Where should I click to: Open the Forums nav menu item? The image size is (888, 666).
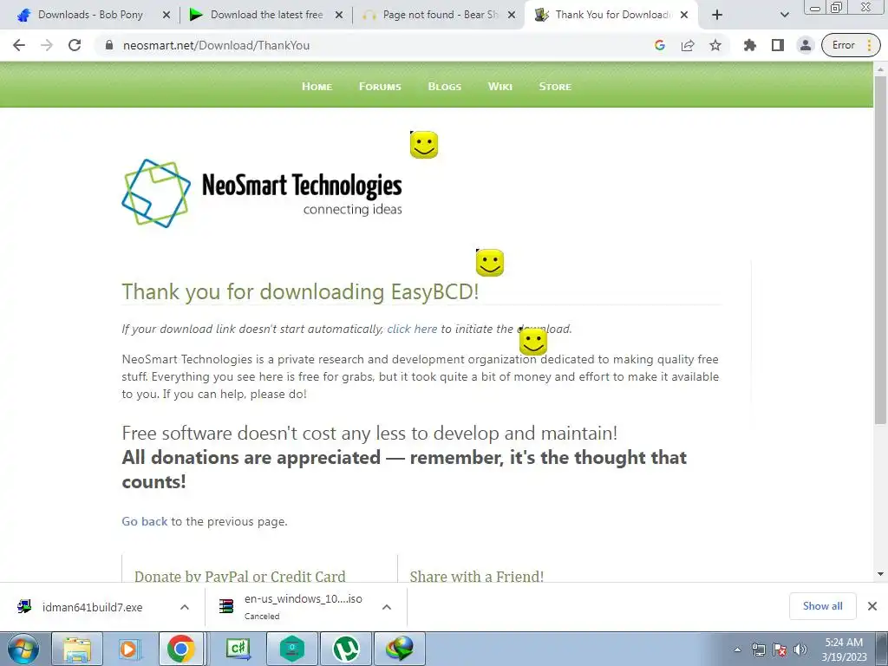(x=380, y=87)
